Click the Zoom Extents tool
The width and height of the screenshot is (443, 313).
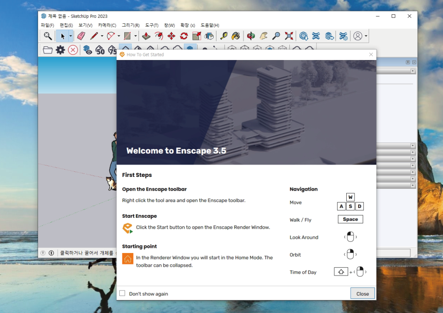click(289, 36)
